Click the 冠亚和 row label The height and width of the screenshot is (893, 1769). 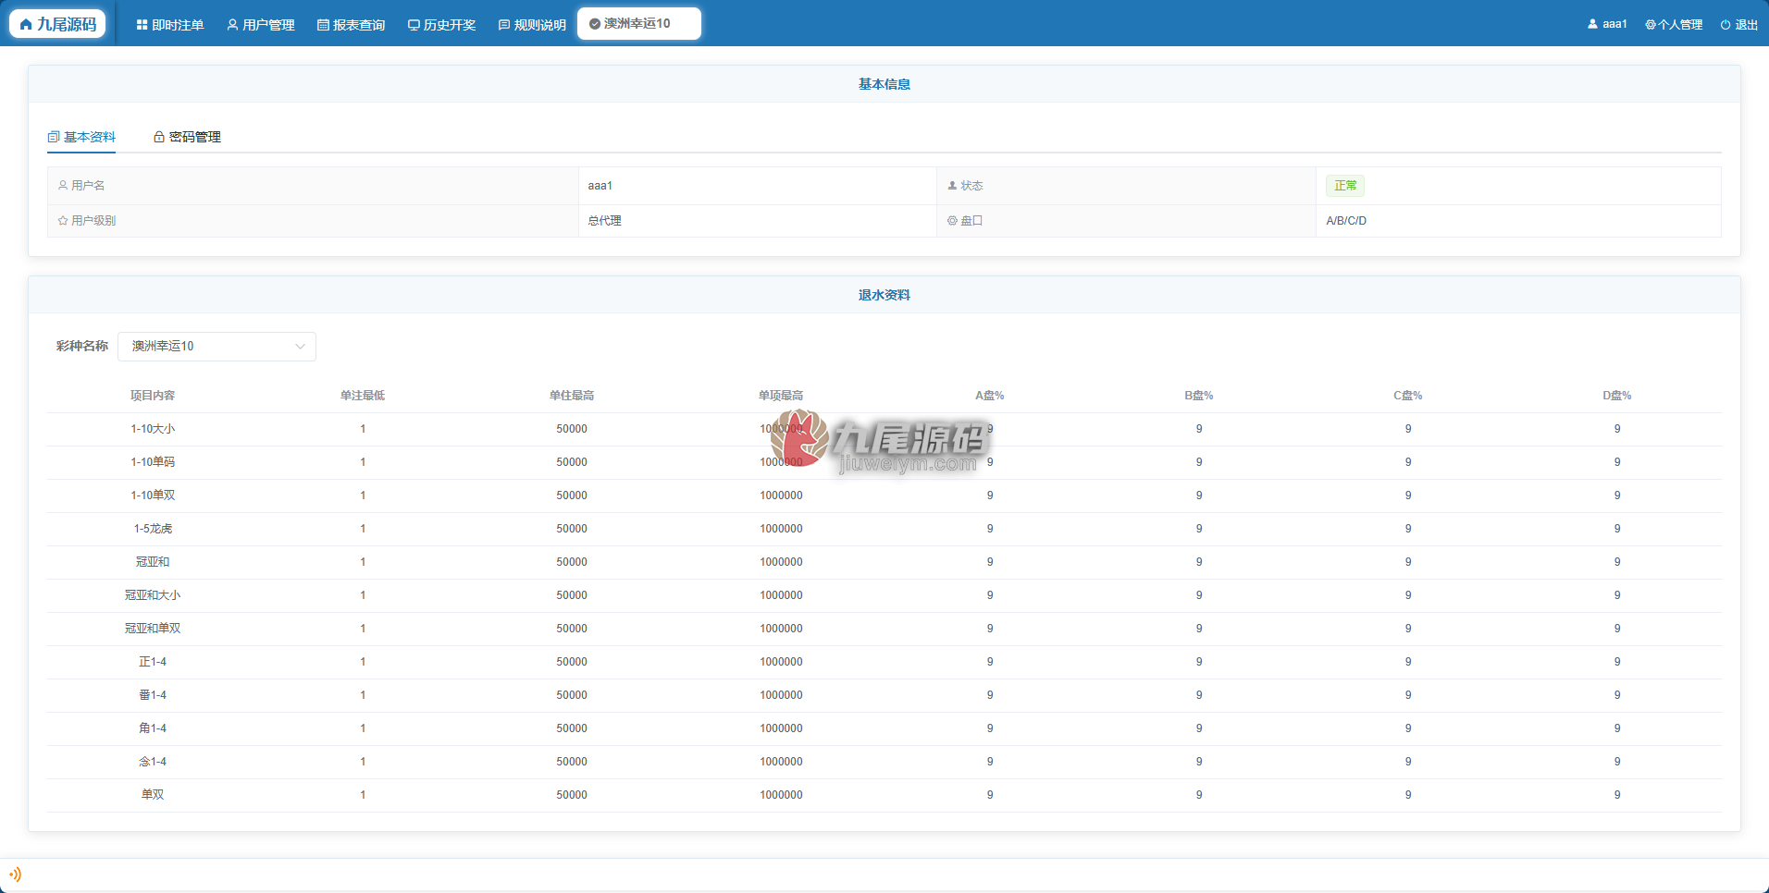[153, 562]
